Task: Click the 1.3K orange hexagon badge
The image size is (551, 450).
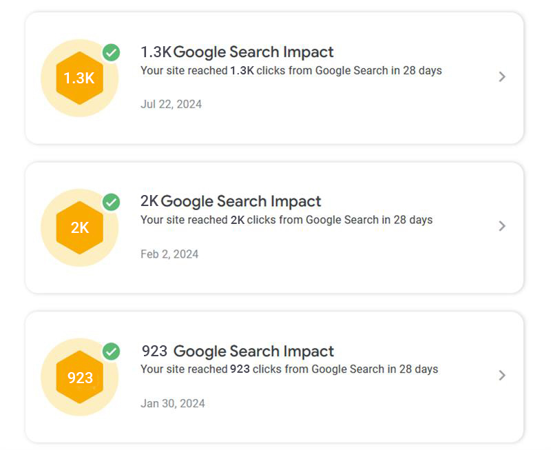Action: [79, 78]
